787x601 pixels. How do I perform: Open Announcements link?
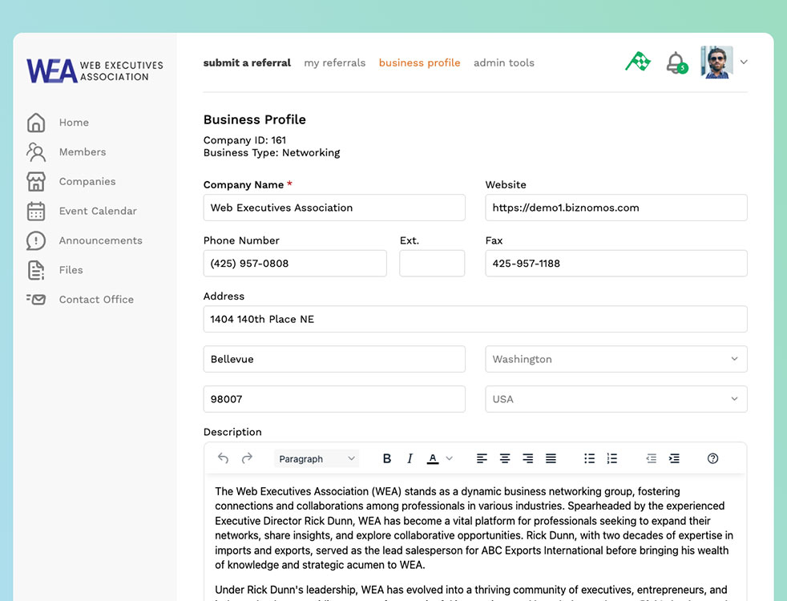pos(101,241)
